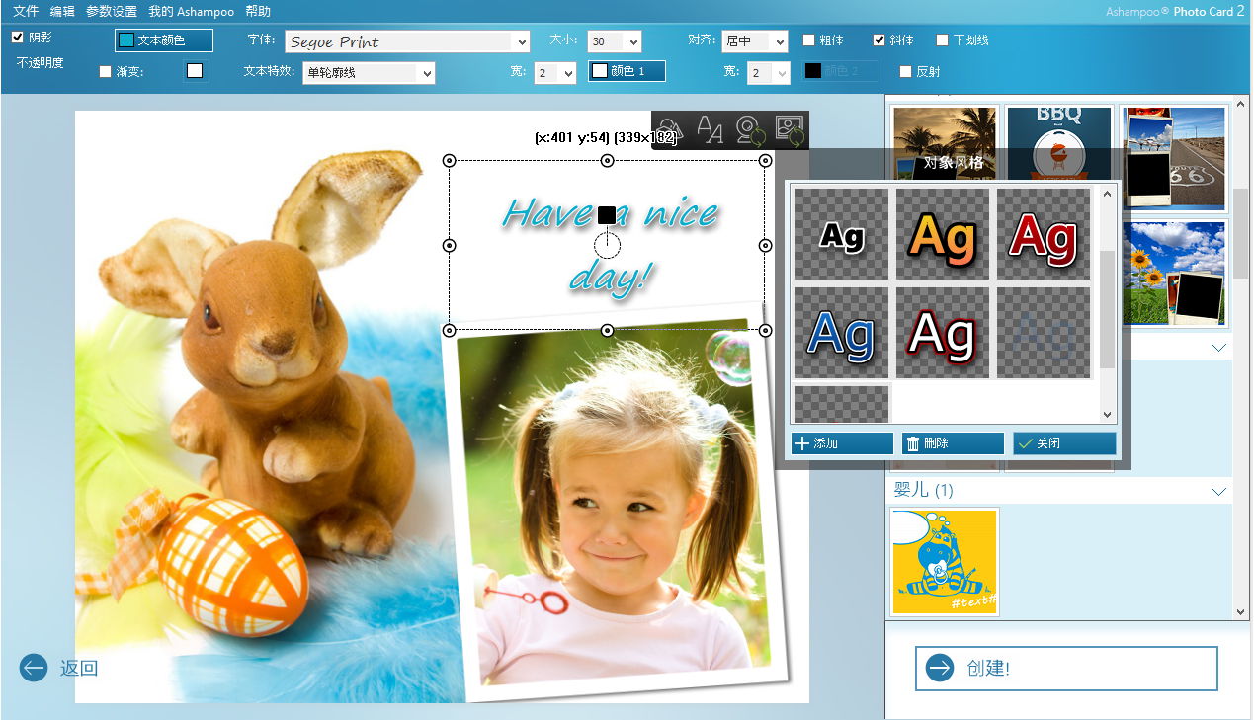Disable the 斜体 italic checkbox

[x=879, y=40]
